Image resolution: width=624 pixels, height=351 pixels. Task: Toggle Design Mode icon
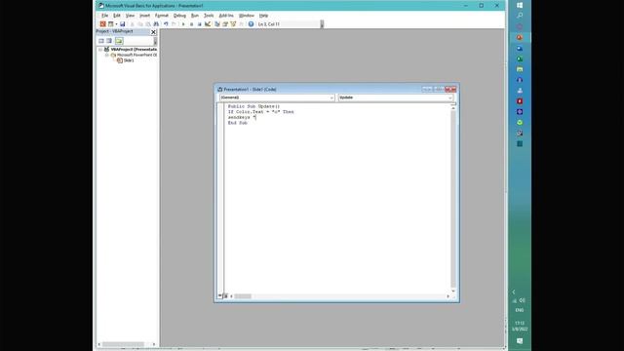click(208, 24)
